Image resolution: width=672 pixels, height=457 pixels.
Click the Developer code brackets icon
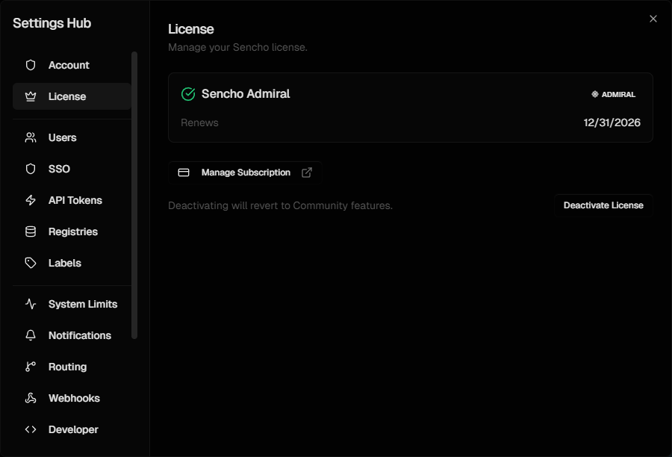coord(31,429)
